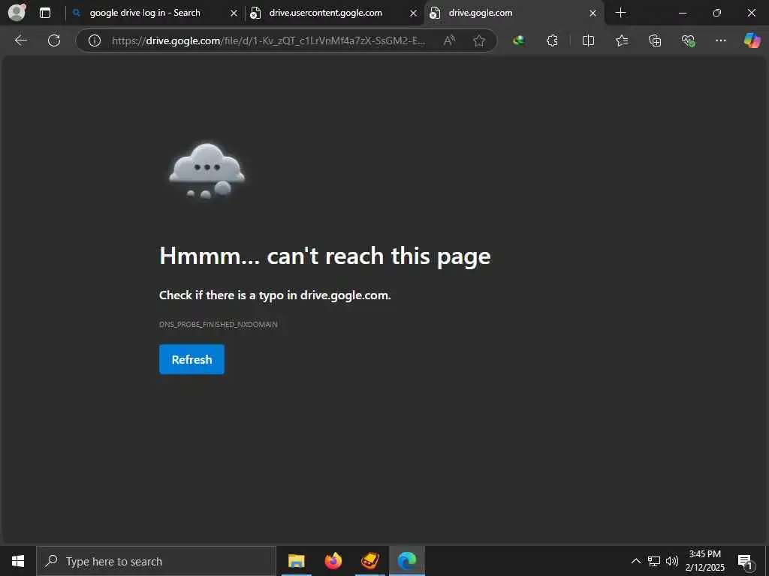Open the Collections icon
The width and height of the screenshot is (769, 576).
655,40
